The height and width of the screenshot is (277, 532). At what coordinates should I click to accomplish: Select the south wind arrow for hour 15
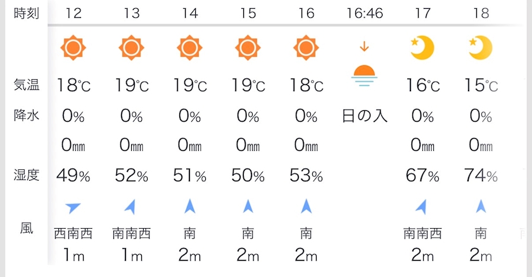pyautogui.click(x=248, y=206)
